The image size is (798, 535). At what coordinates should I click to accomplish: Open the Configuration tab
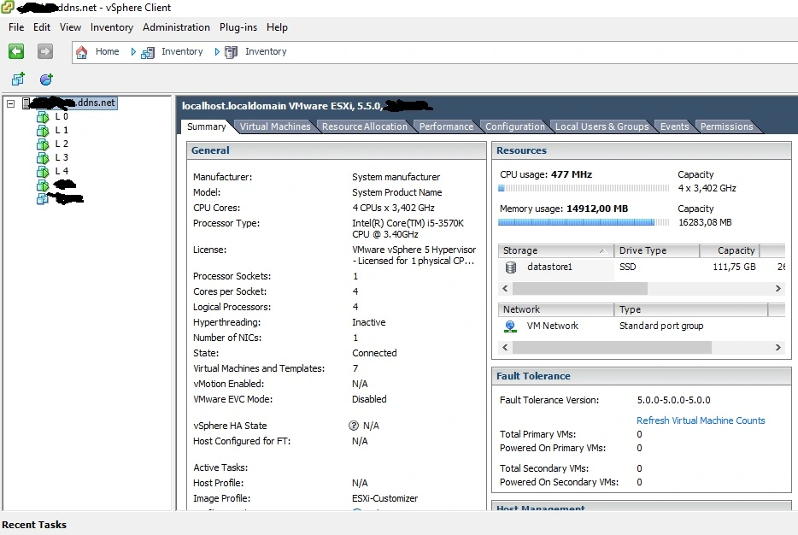coord(514,126)
